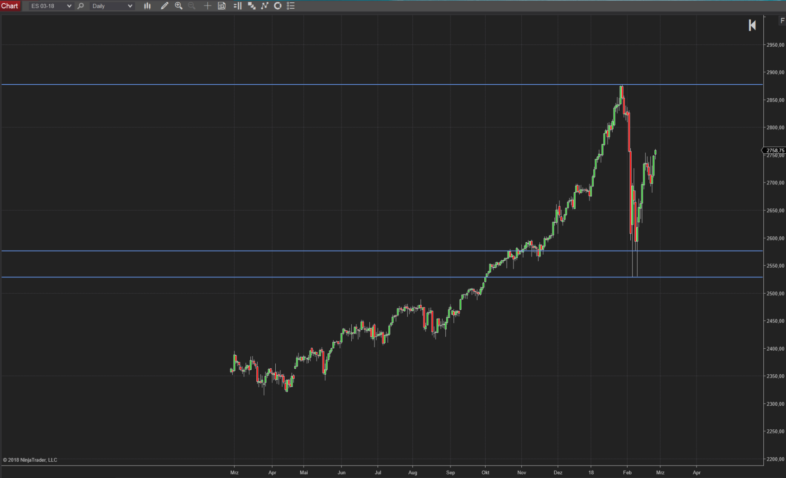Click the instrument search magnifier icon
The height and width of the screenshot is (478, 786).
pos(81,6)
